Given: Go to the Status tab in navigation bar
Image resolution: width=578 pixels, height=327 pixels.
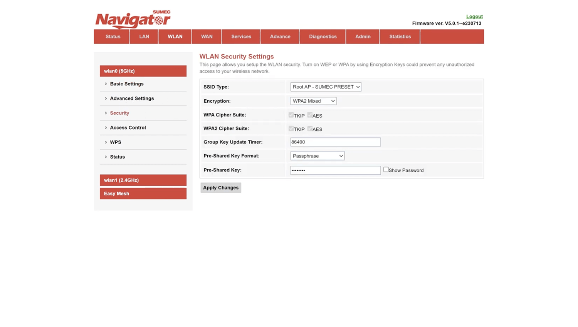Looking at the screenshot, I should 113,37.
